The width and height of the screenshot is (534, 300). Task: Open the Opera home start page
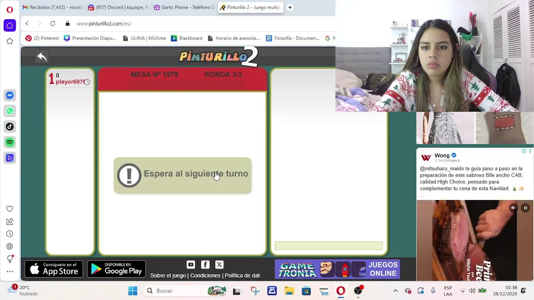pos(10,25)
